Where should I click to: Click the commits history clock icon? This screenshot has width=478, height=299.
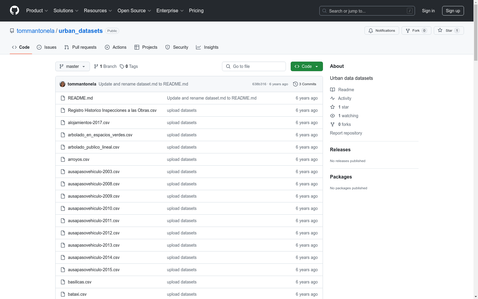pos(295,84)
